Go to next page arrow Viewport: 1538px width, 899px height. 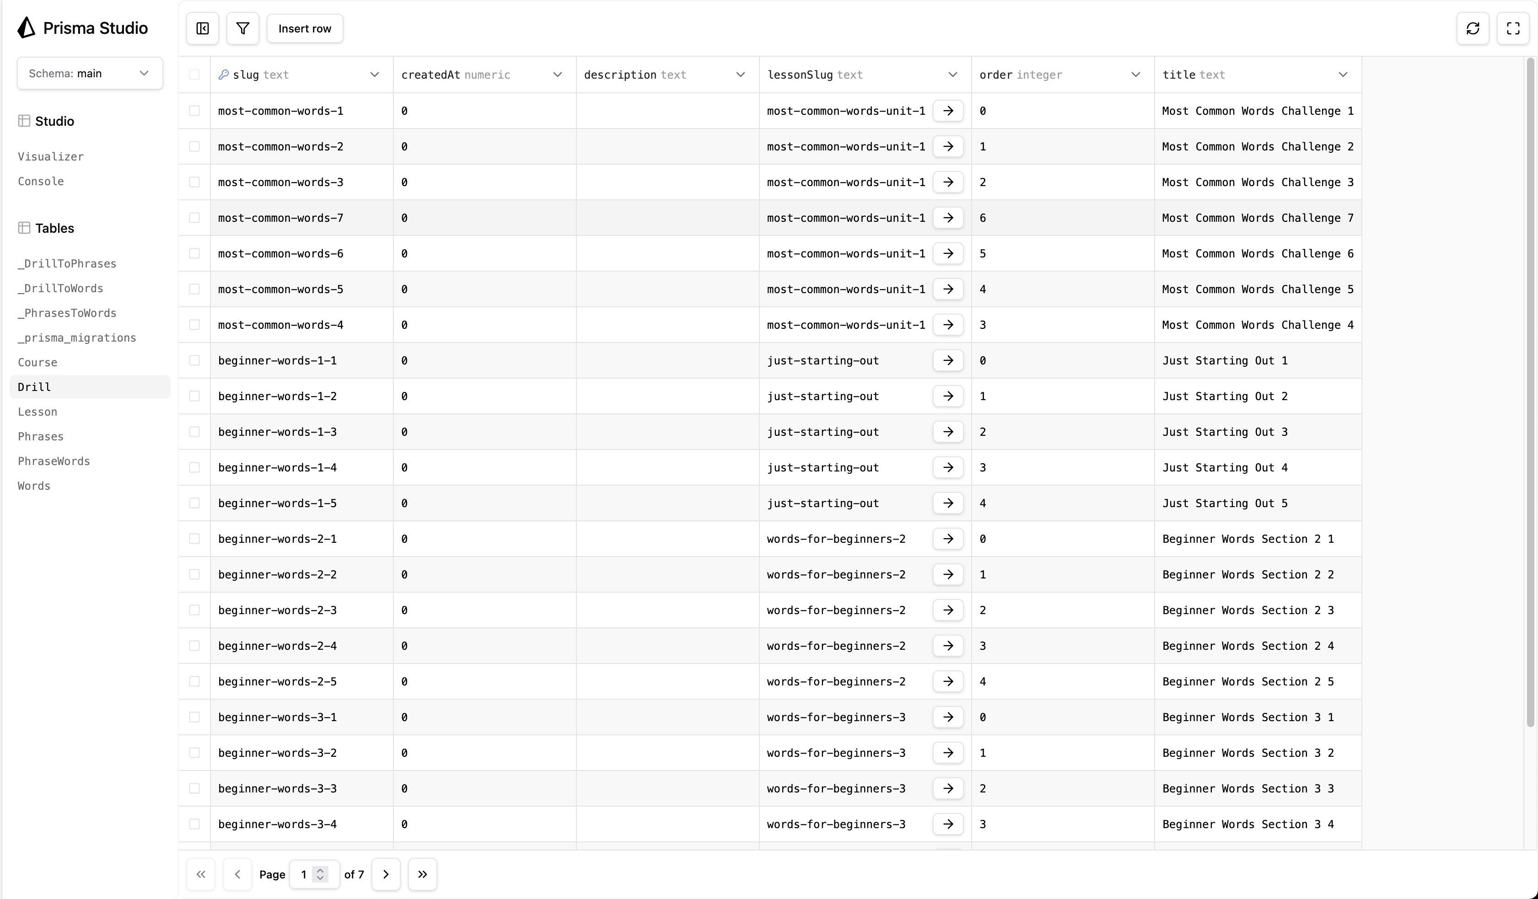[386, 874]
